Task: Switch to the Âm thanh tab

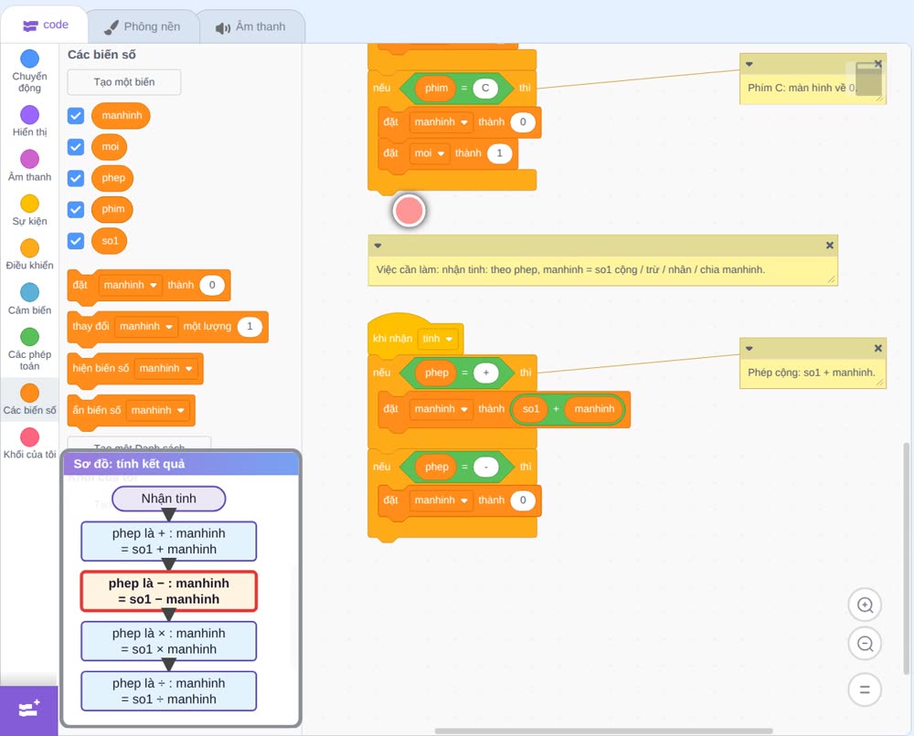Action: point(251,26)
